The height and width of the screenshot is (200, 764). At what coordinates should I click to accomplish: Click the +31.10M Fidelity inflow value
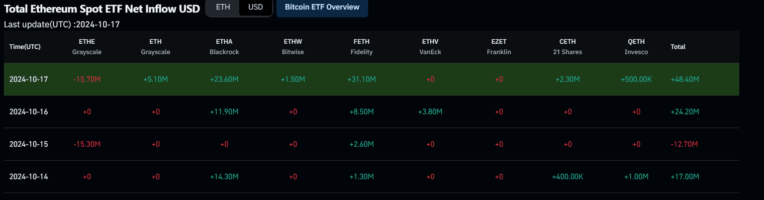click(x=361, y=79)
